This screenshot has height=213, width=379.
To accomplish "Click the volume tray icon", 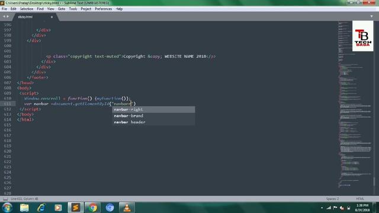I will [342, 208].
